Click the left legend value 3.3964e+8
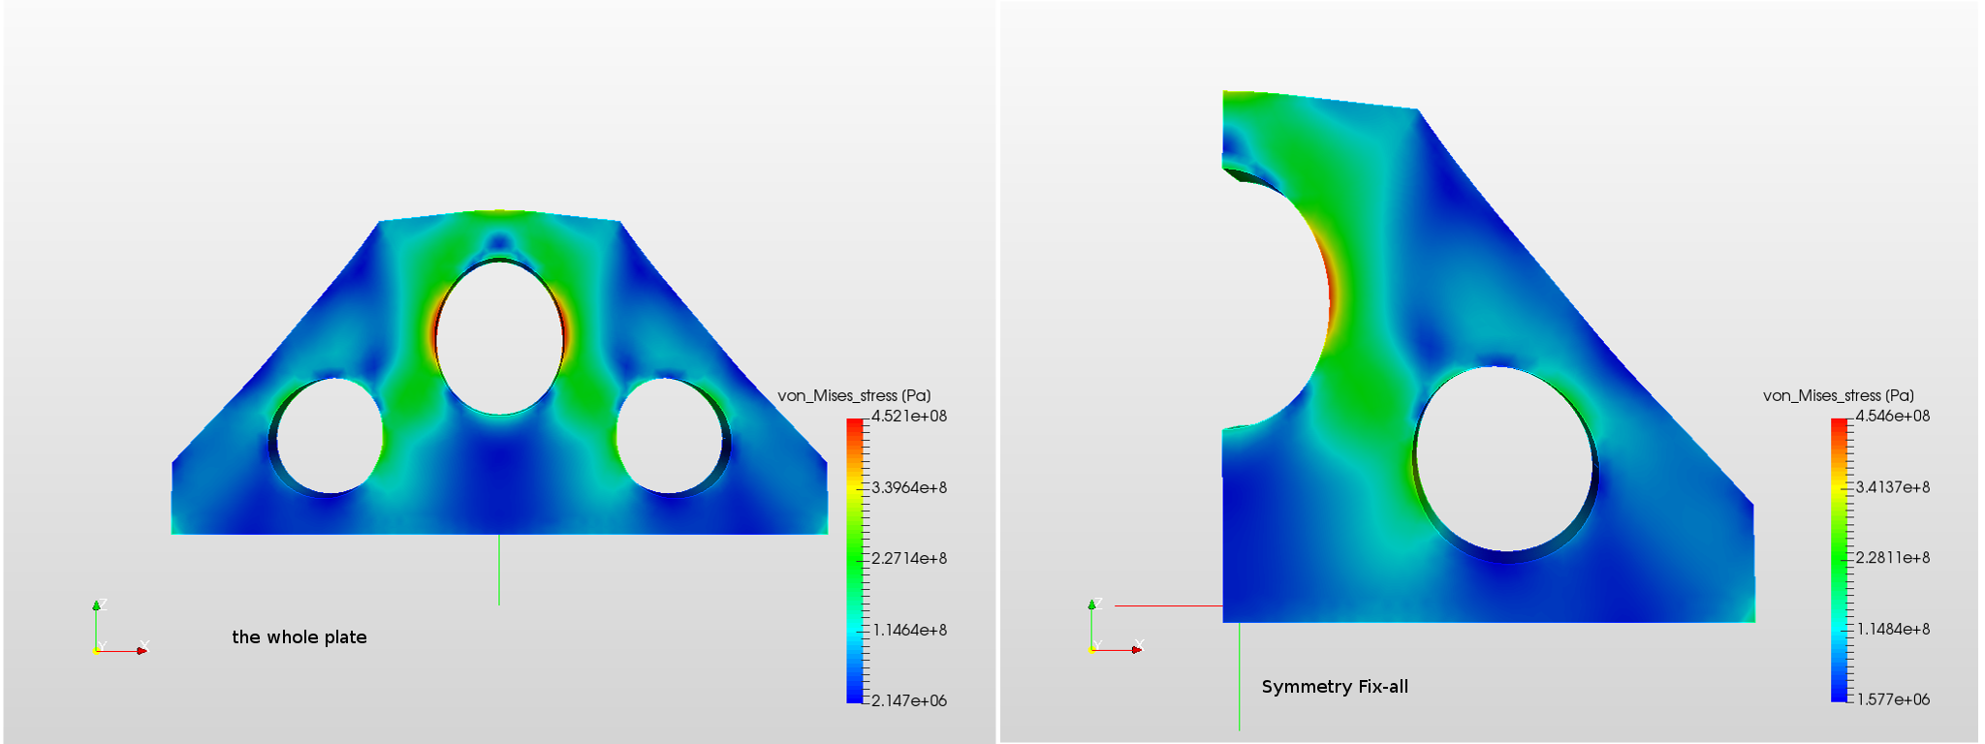Viewport: 1985px width, 744px height. coord(909,487)
